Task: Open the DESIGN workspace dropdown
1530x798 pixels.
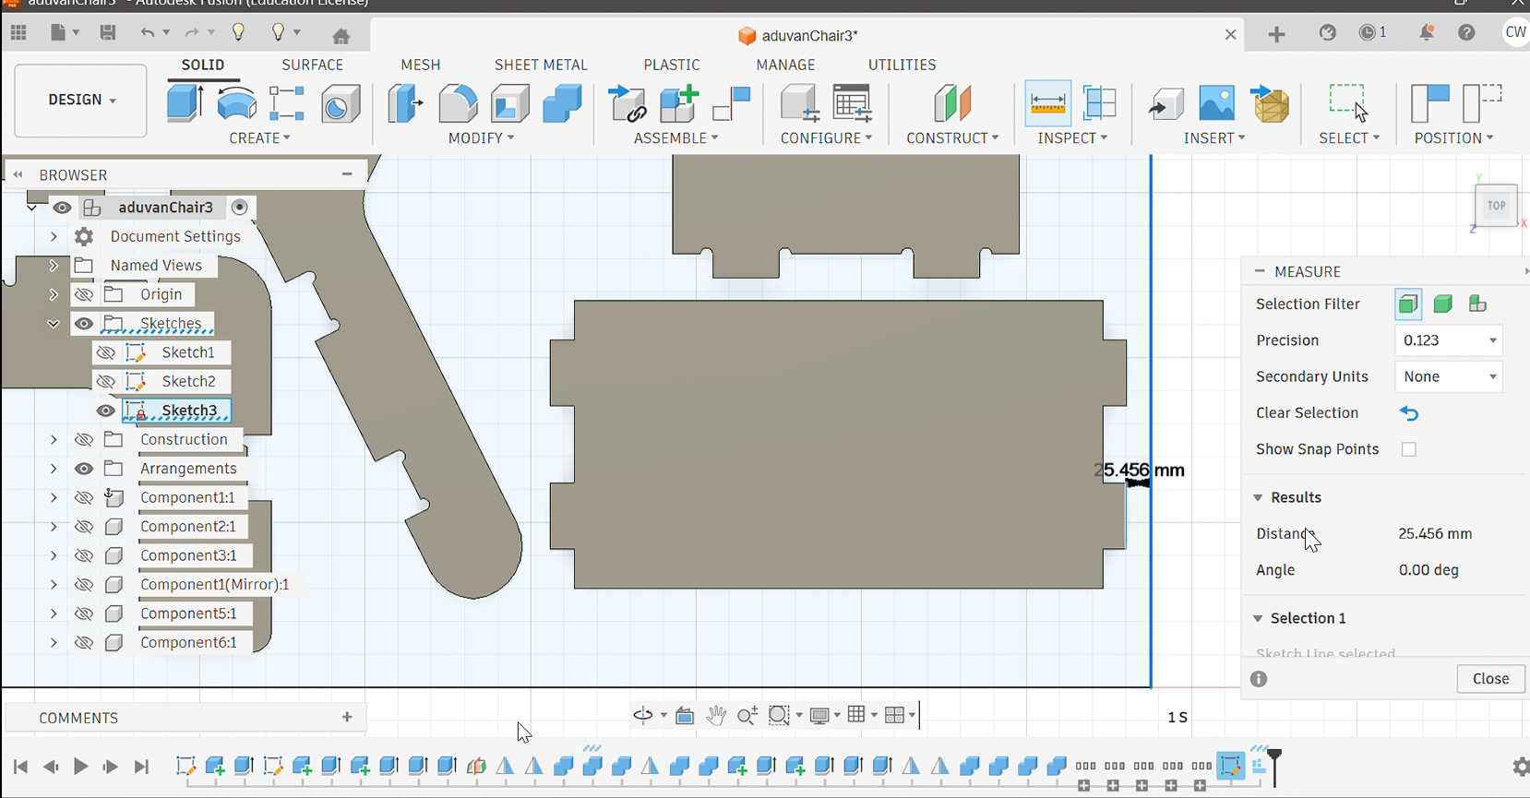Action: pos(81,101)
